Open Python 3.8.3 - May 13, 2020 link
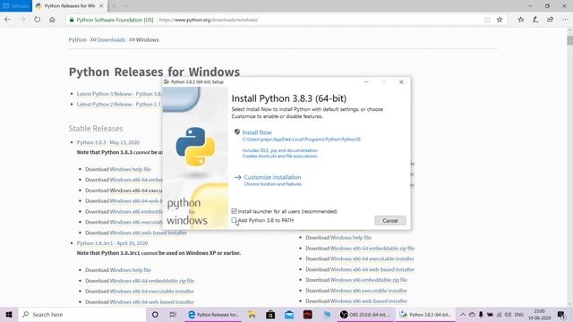The height and width of the screenshot is (322, 573). point(108,142)
